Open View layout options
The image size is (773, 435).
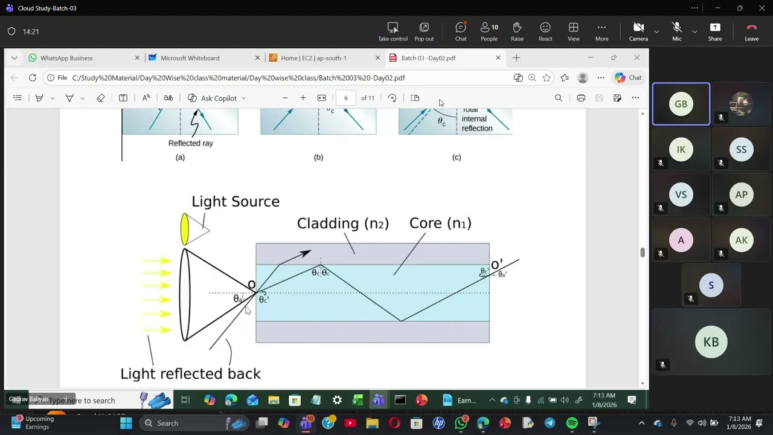[x=574, y=31]
